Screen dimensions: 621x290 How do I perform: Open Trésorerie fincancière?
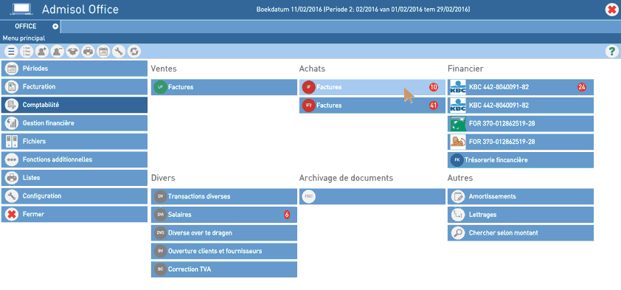tap(521, 160)
